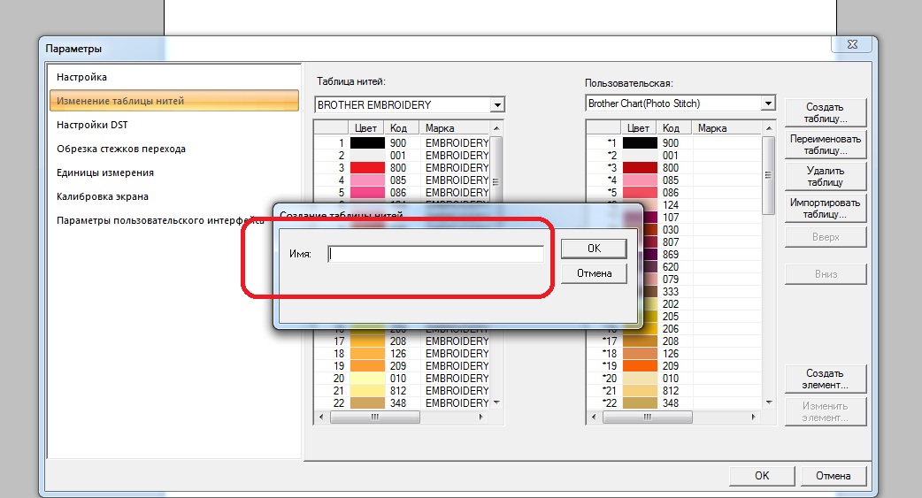Select Настройка in the left settings list
The width and height of the screenshot is (922, 498).
coord(82,78)
